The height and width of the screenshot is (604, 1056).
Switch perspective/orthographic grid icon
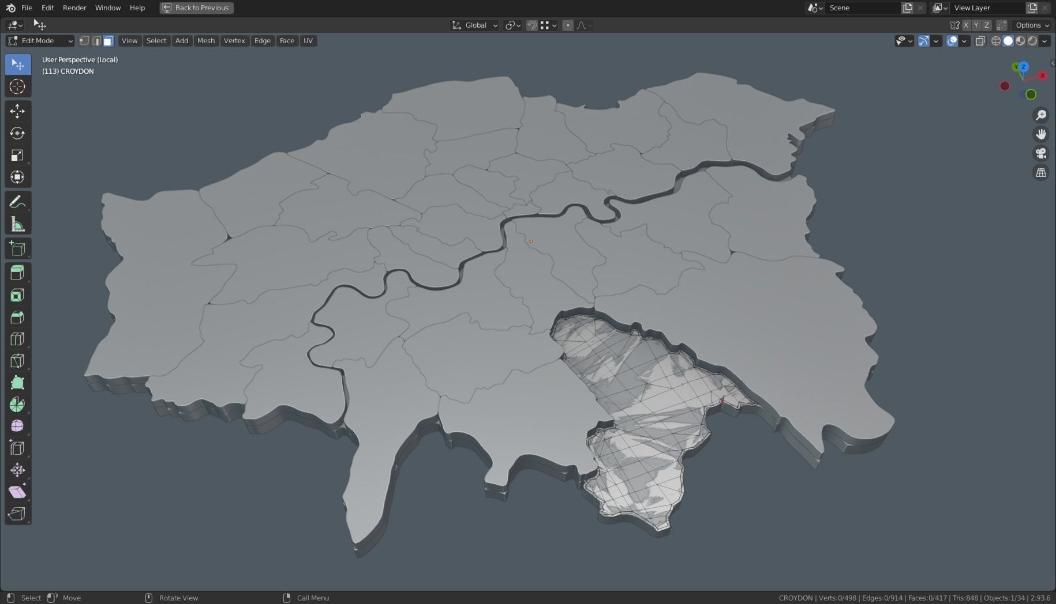1041,172
